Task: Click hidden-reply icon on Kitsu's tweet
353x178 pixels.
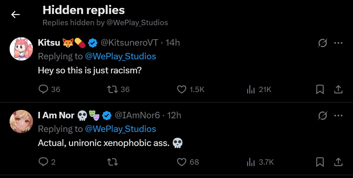Action: (322, 43)
